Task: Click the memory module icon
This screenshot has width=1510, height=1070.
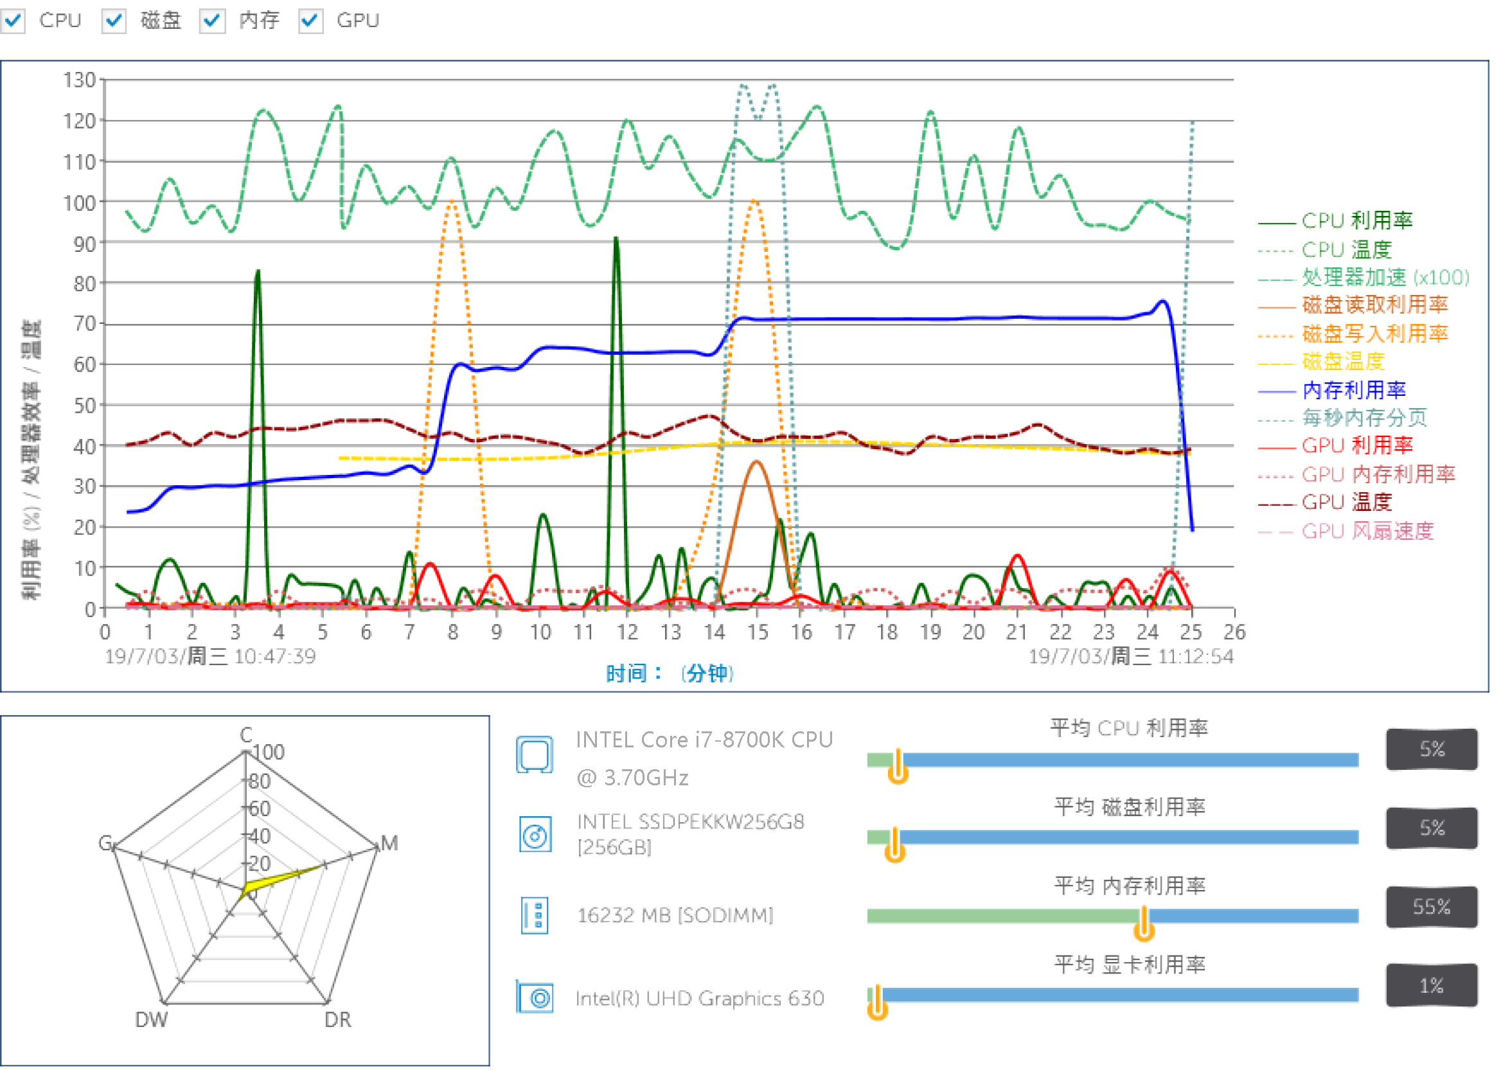Action: (535, 915)
